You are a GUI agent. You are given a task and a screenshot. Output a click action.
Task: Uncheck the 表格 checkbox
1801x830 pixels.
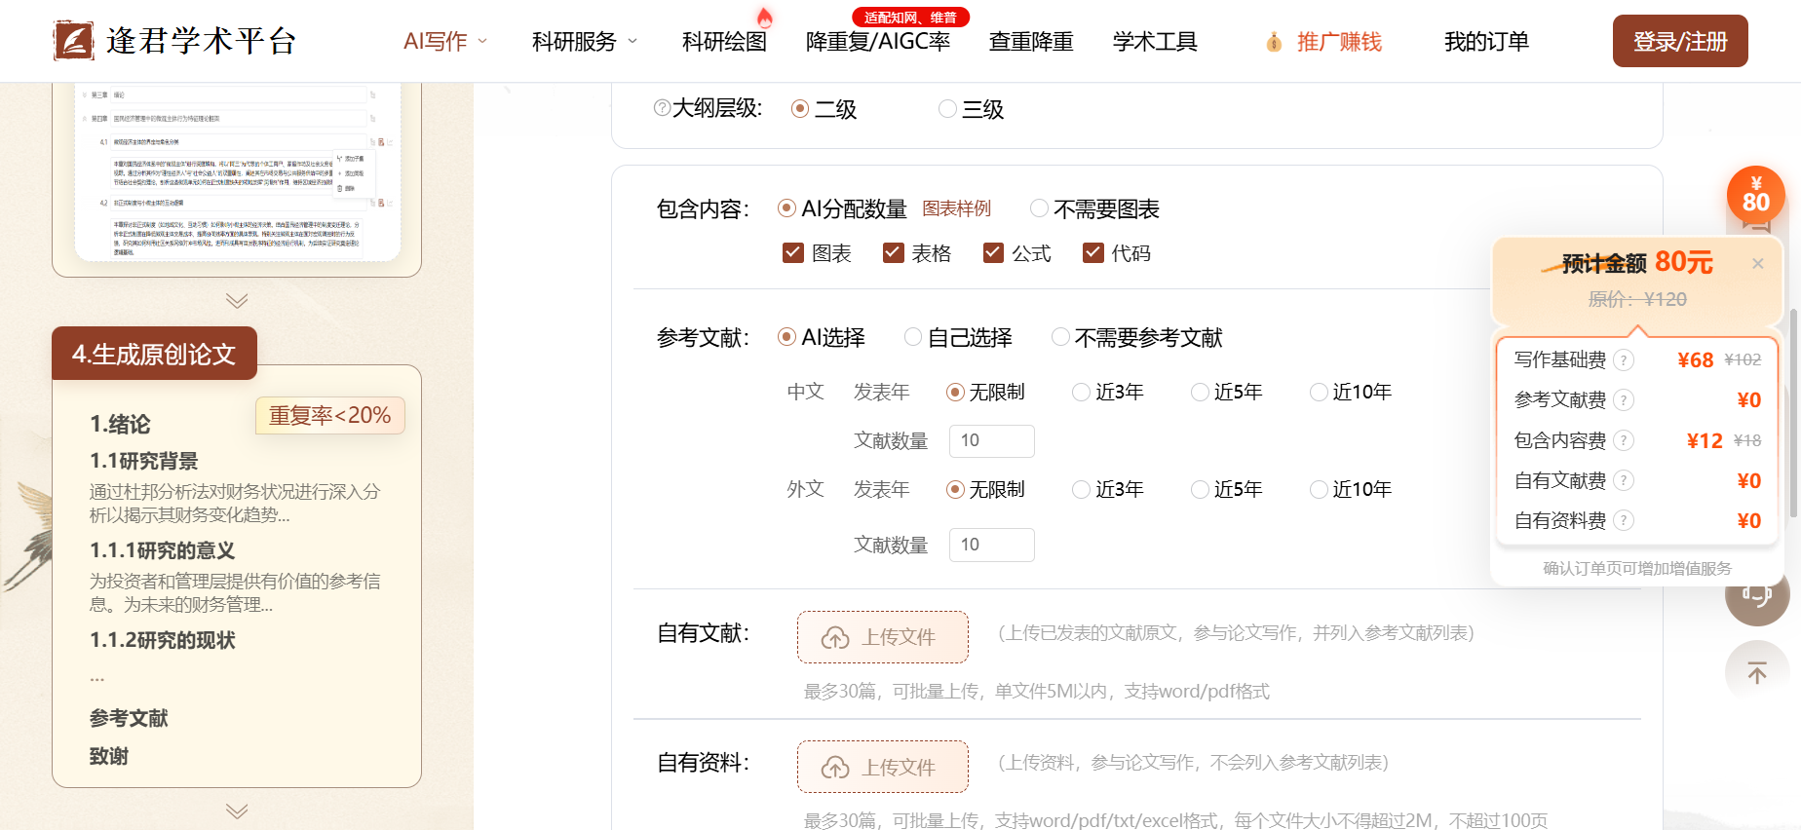(893, 253)
